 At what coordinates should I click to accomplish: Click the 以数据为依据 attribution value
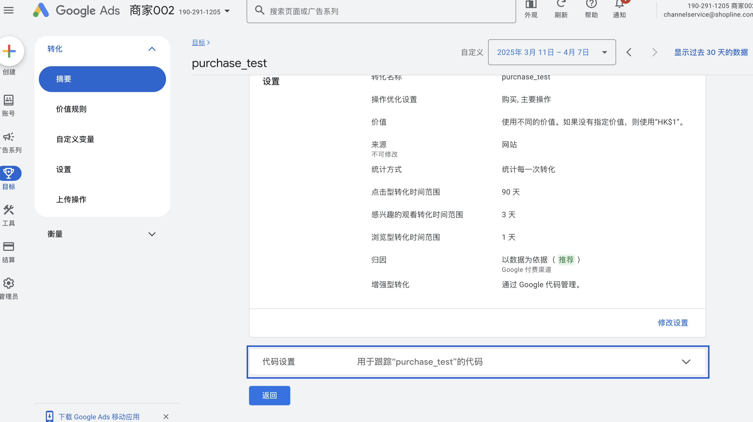coord(524,260)
